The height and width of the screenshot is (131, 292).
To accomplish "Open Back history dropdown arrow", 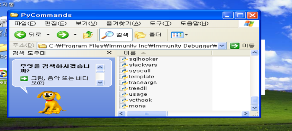I will [x=48, y=35].
